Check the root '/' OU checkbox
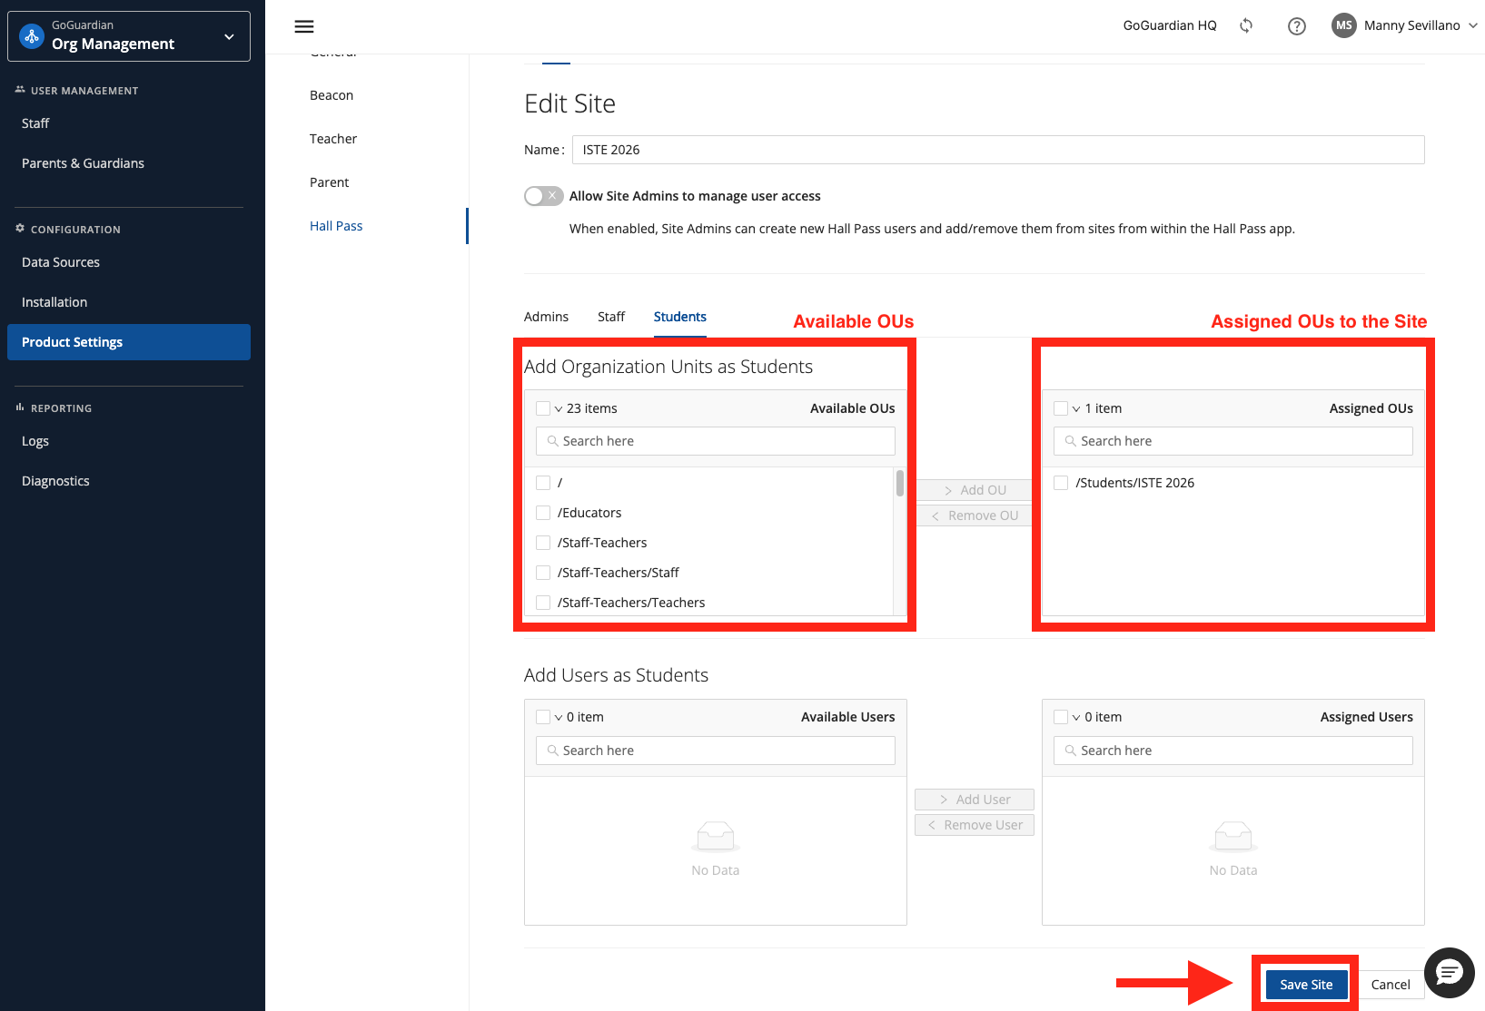Screen dimensions: 1485x1011 543,483
